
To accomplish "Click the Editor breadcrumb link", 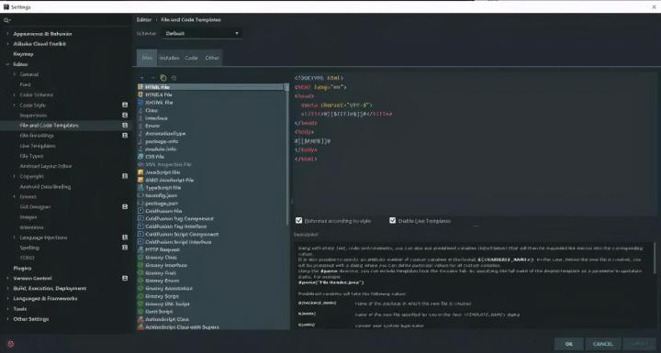I will (144, 20).
